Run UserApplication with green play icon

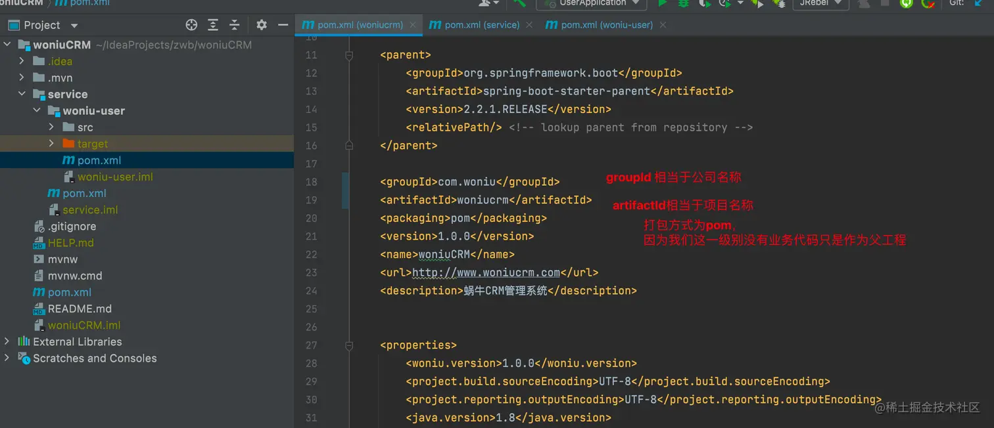[x=663, y=3]
